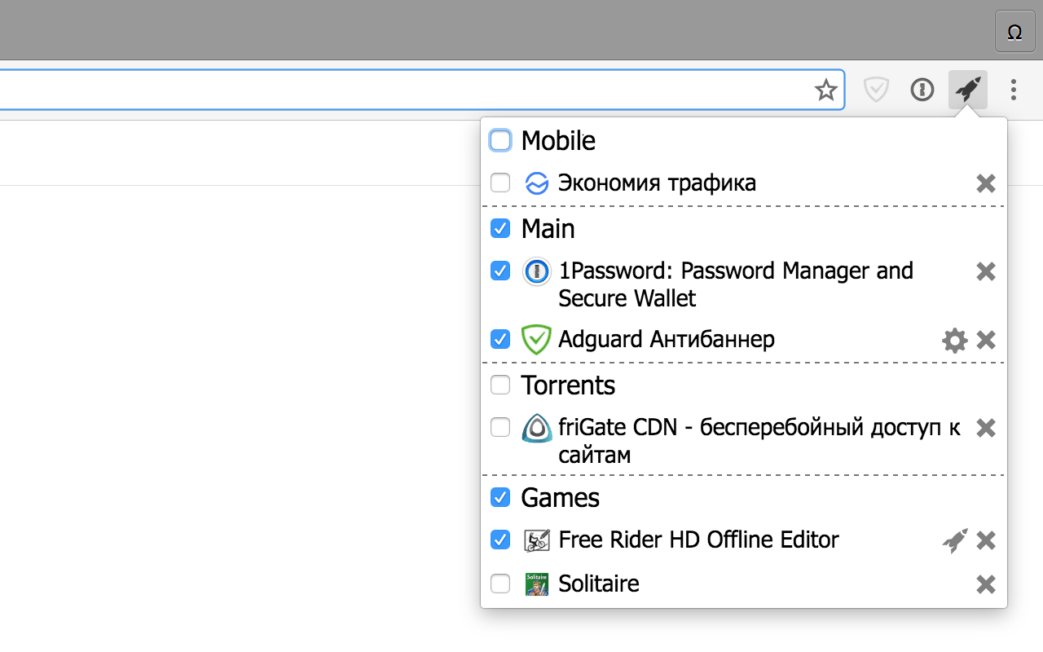Screen dimensions: 1043x652
Task: Enable the Экономия трафика extension checkbox
Action: pos(500,183)
